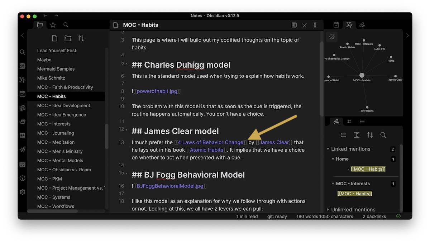The height and width of the screenshot is (243, 430).
Task: Click the powerofhabit.jpg embed link
Action: click(157, 91)
